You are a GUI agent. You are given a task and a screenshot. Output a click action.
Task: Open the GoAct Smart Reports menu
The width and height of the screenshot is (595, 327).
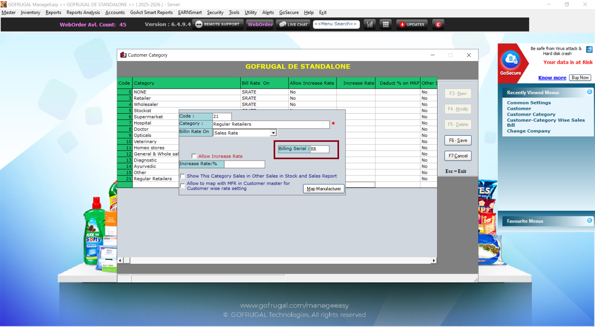coord(151,12)
